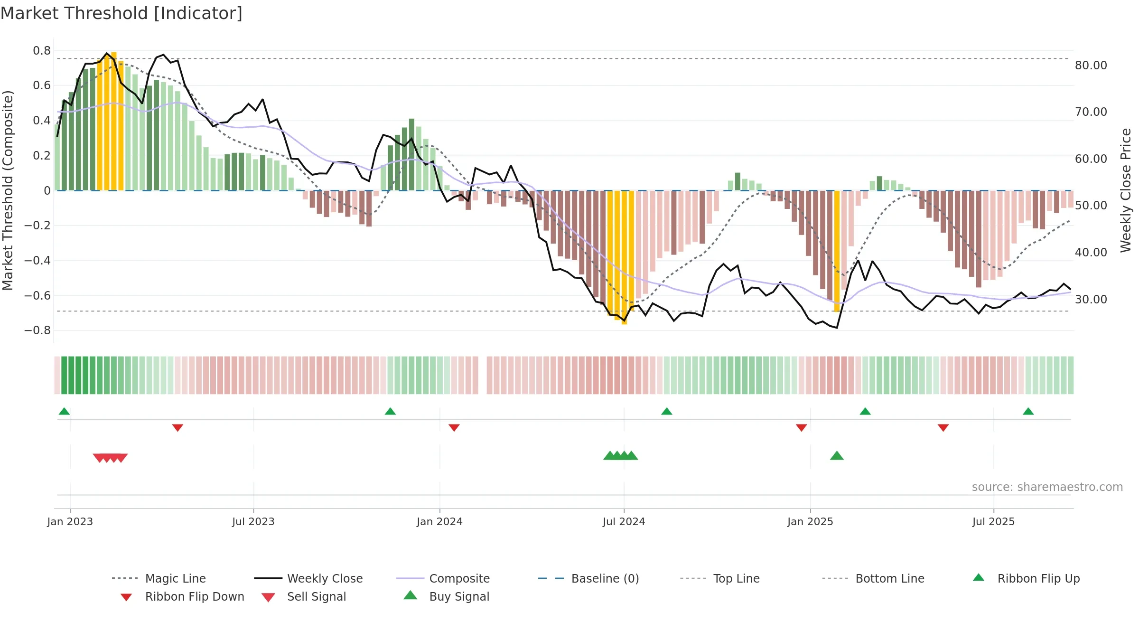Image resolution: width=1139 pixels, height=641 pixels.
Task: Click the green Ribbon Flip Up marker near Jan 2023
Action: point(64,411)
